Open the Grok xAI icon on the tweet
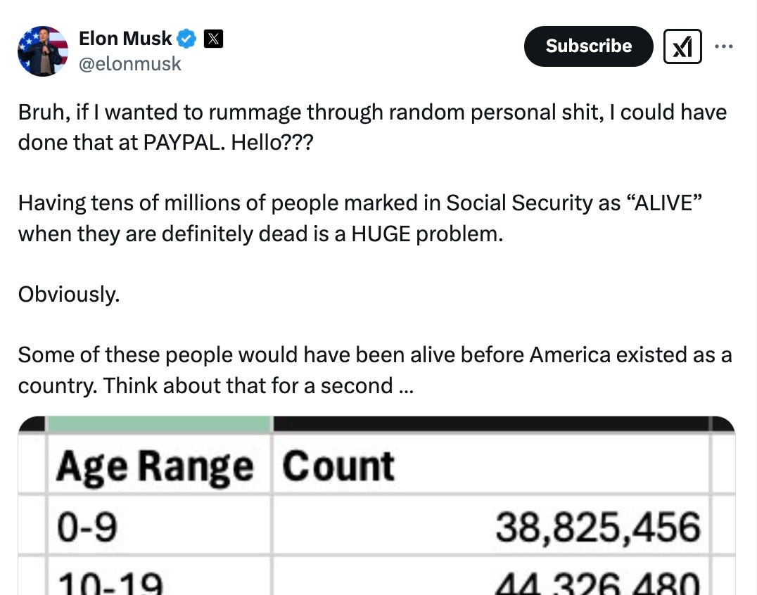Viewport: 757px width, 595px height. [x=682, y=46]
